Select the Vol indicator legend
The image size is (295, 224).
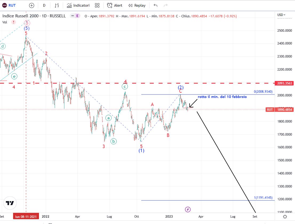pyautogui.click(x=5, y=22)
